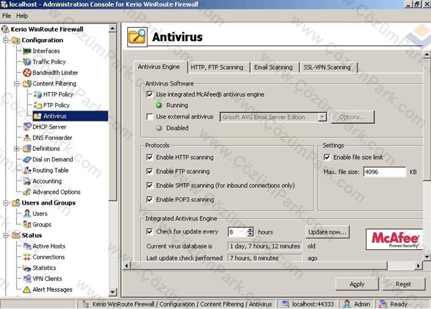Viewport: 431px width, 309px height.
Task: Collapse the Configuration tree node
Action: pyautogui.click(x=5, y=40)
